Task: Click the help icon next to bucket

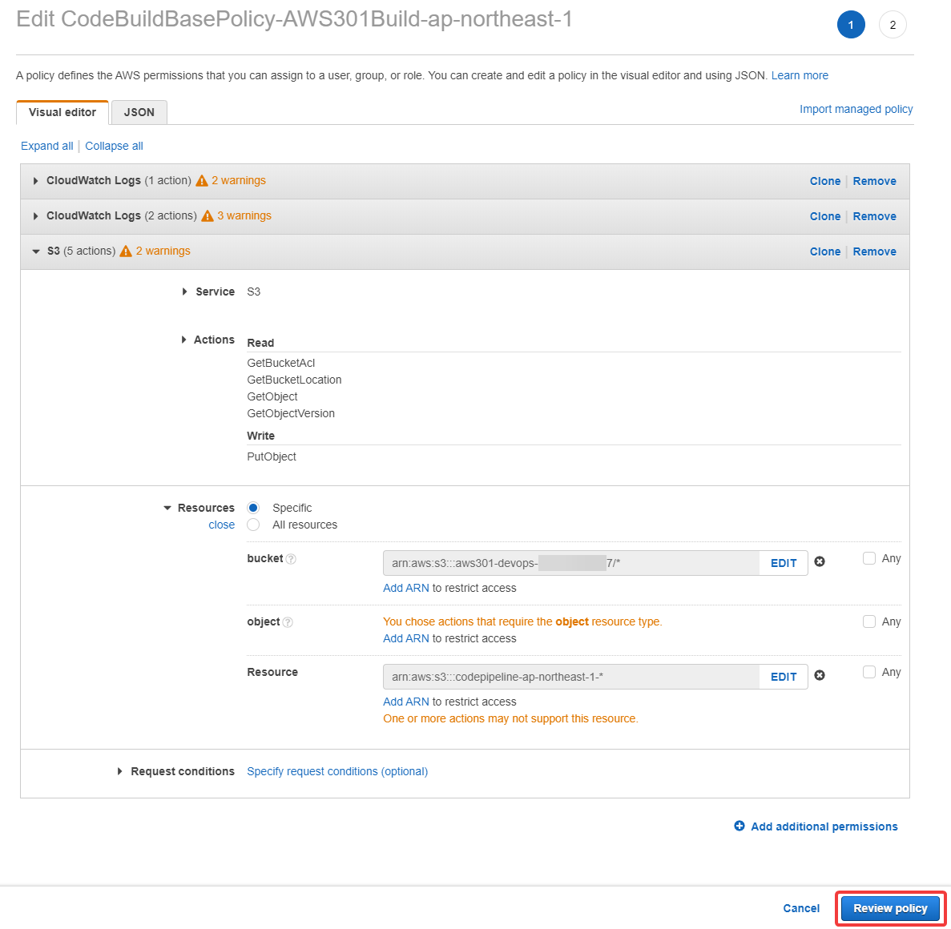Action: (x=291, y=559)
